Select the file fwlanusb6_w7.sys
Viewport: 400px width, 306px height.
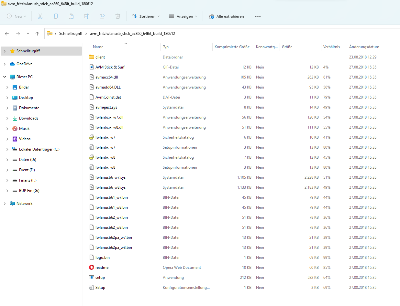(110, 177)
